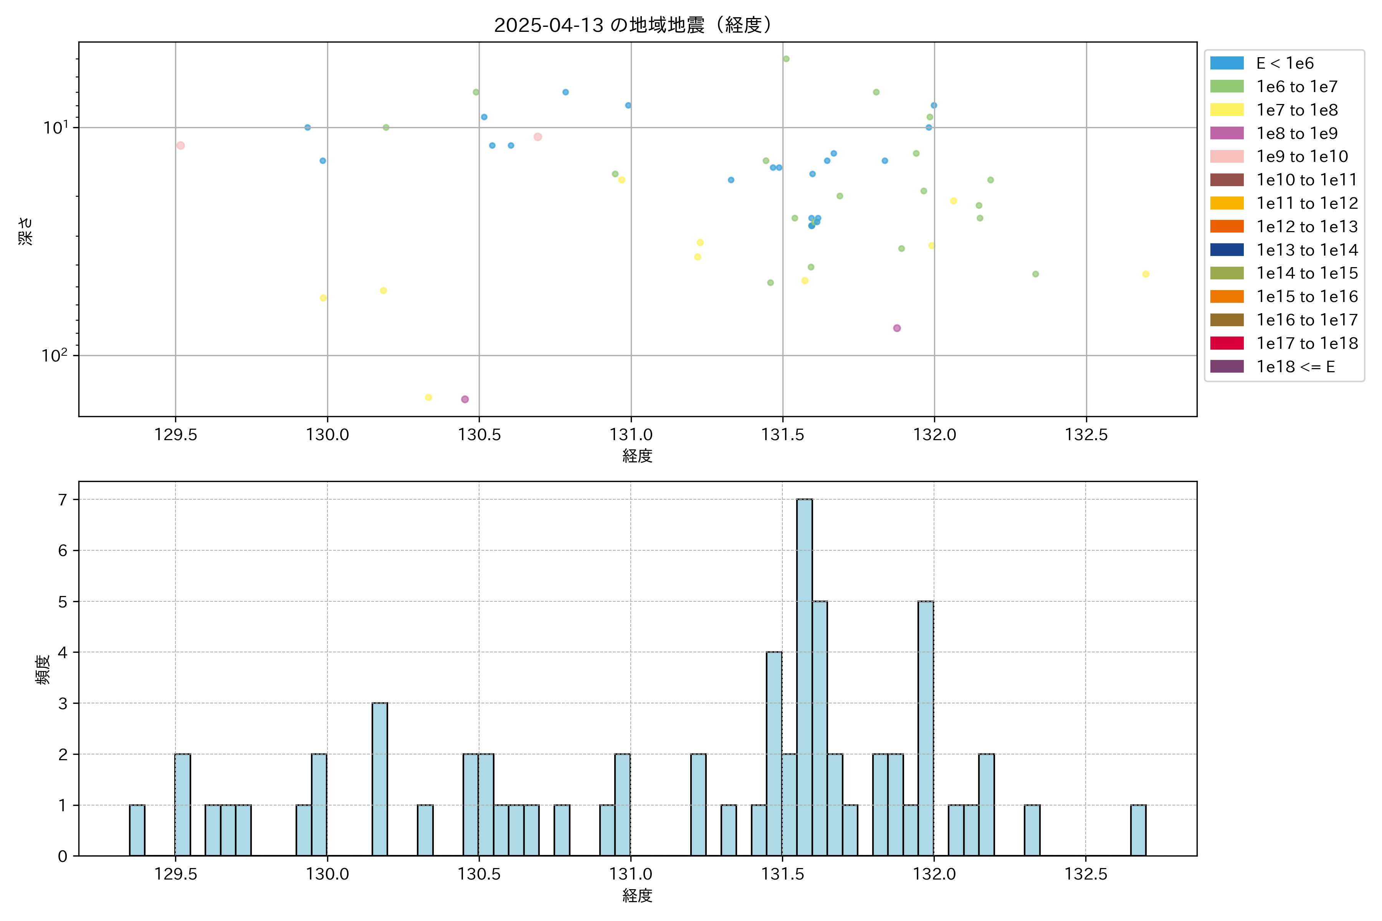Click the tallest histogram bar of height 7
This screenshot has height=921, width=1382.
coord(804,675)
